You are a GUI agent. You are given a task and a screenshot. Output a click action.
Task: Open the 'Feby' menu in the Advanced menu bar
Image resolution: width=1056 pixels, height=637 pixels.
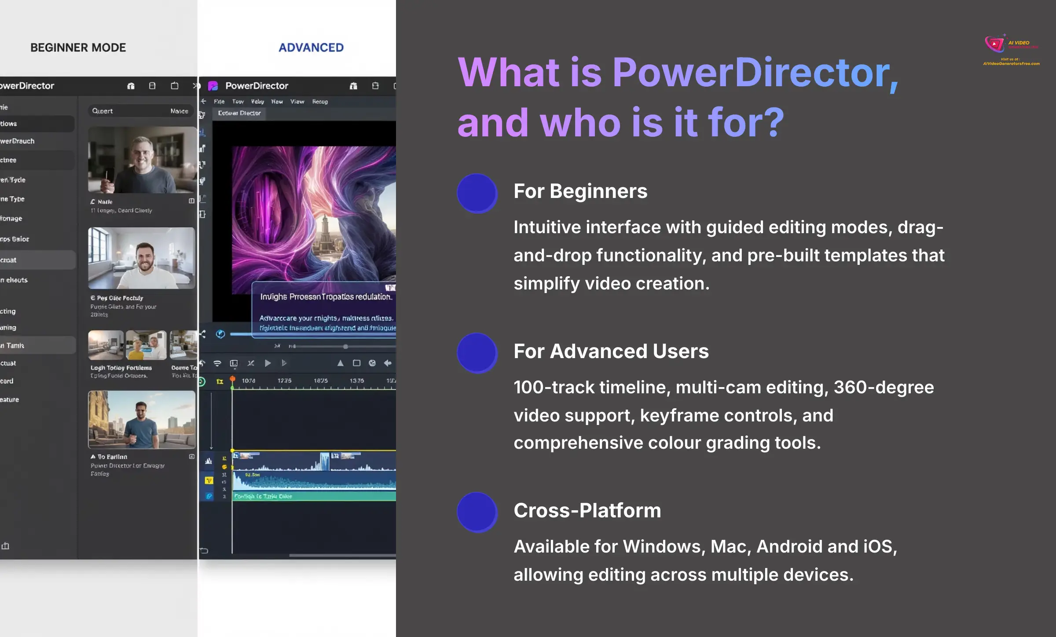coord(257,102)
